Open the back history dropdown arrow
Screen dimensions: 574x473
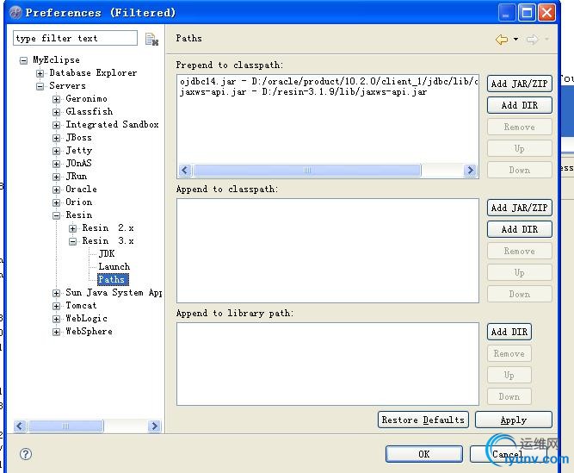[x=515, y=39]
